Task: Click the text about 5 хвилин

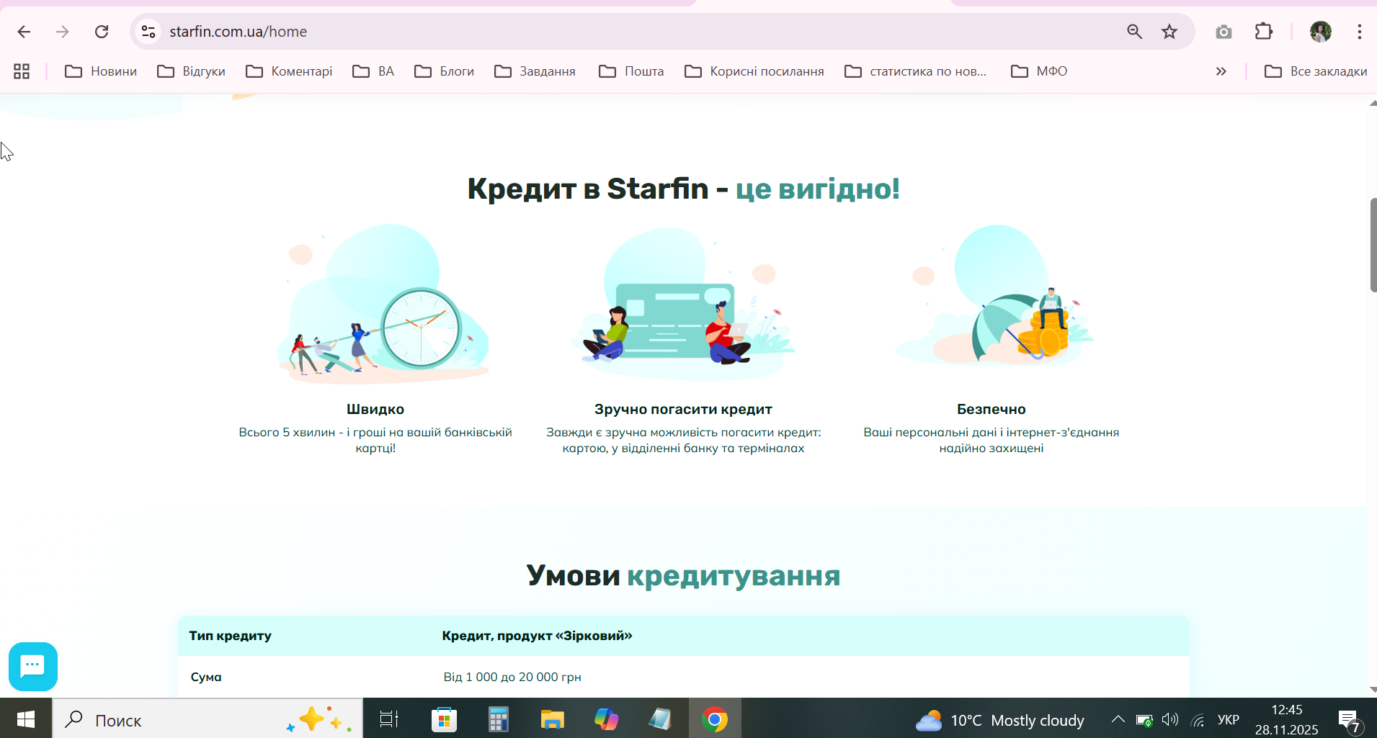Action: pos(375,440)
